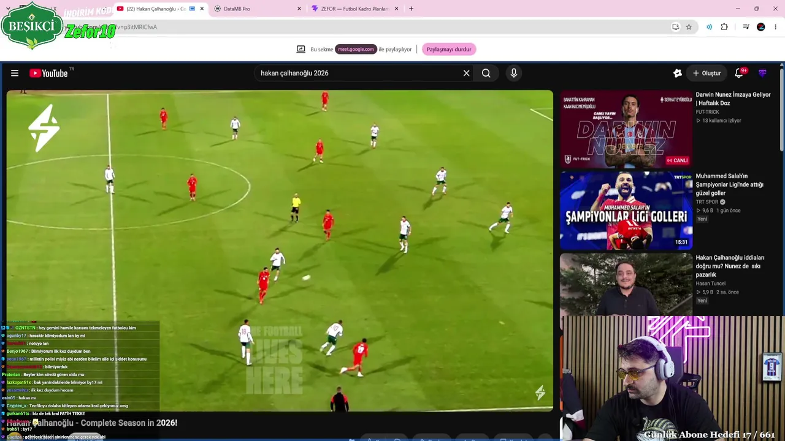The width and height of the screenshot is (785, 441).
Task: Open Muhammed Salah Şampiyonlar Ligi video title
Action: [730, 184]
